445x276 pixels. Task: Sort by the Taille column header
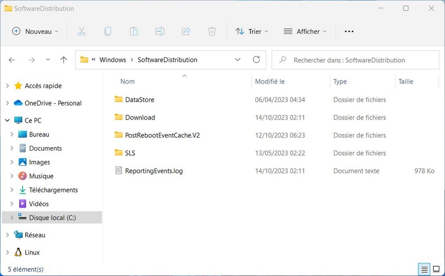pos(406,82)
